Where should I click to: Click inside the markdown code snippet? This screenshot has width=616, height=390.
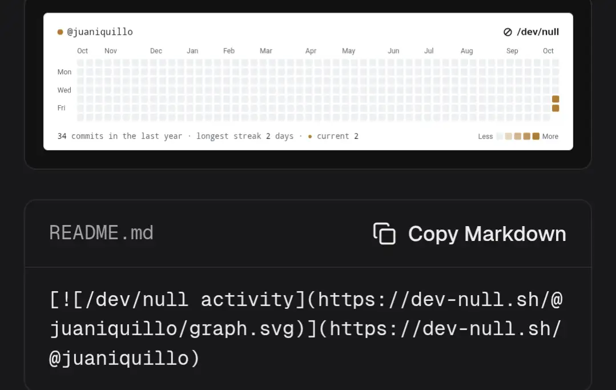306,329
